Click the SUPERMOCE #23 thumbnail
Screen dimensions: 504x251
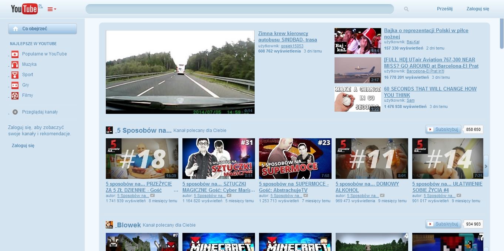point(295,159)
